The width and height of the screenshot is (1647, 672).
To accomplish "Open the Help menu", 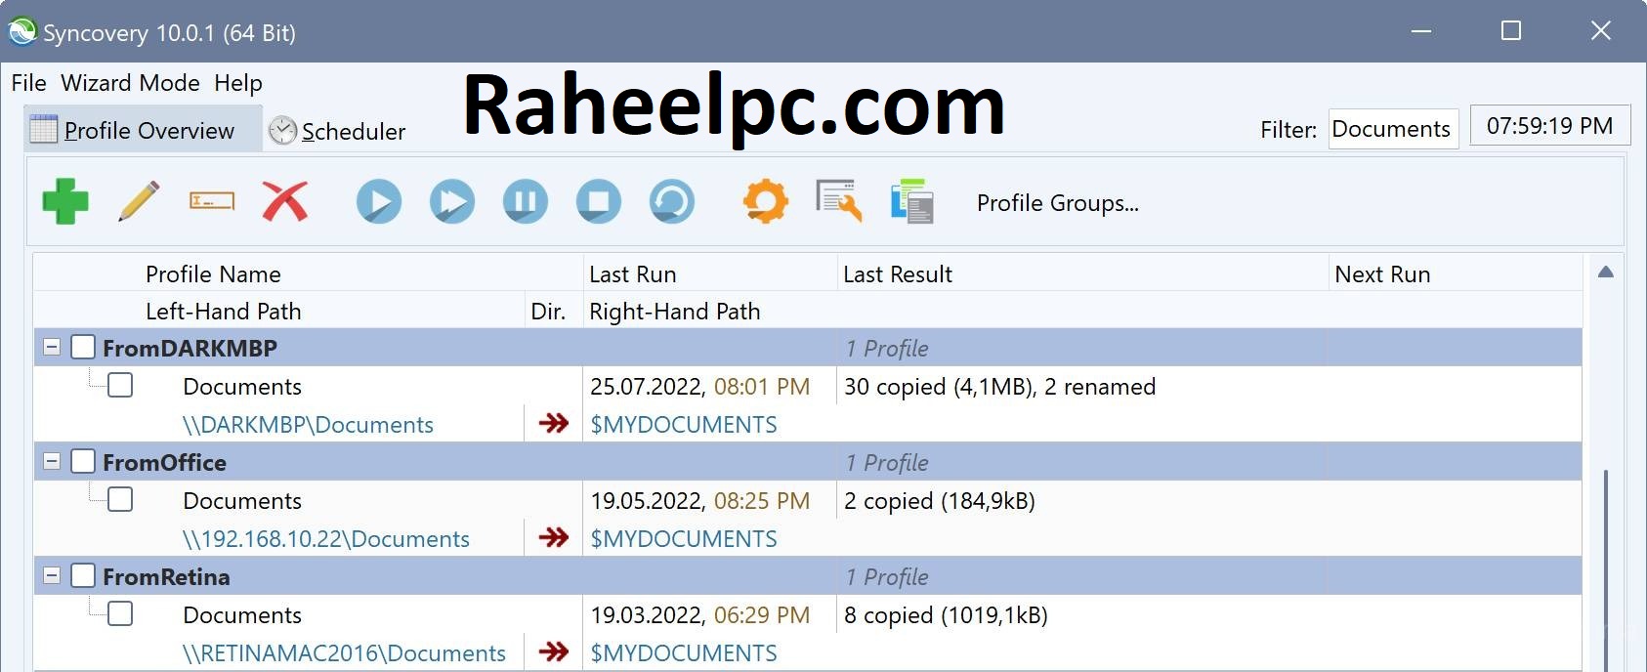I will coord(238,83).
